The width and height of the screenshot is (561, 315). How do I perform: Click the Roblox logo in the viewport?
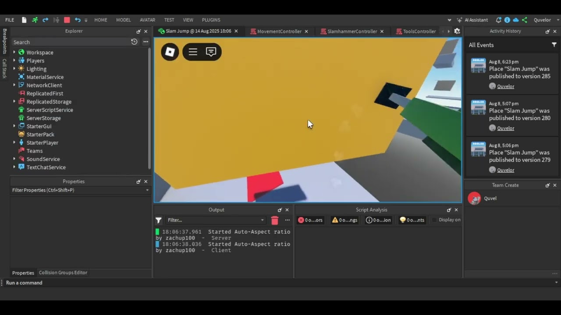point(170,52)
